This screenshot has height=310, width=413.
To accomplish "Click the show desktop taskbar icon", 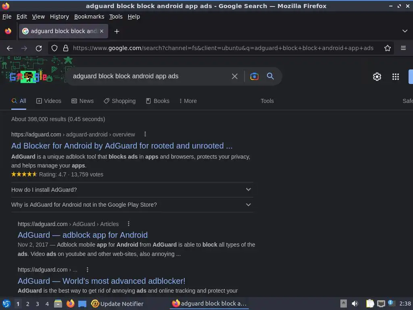I will click(x=82, y=304).
